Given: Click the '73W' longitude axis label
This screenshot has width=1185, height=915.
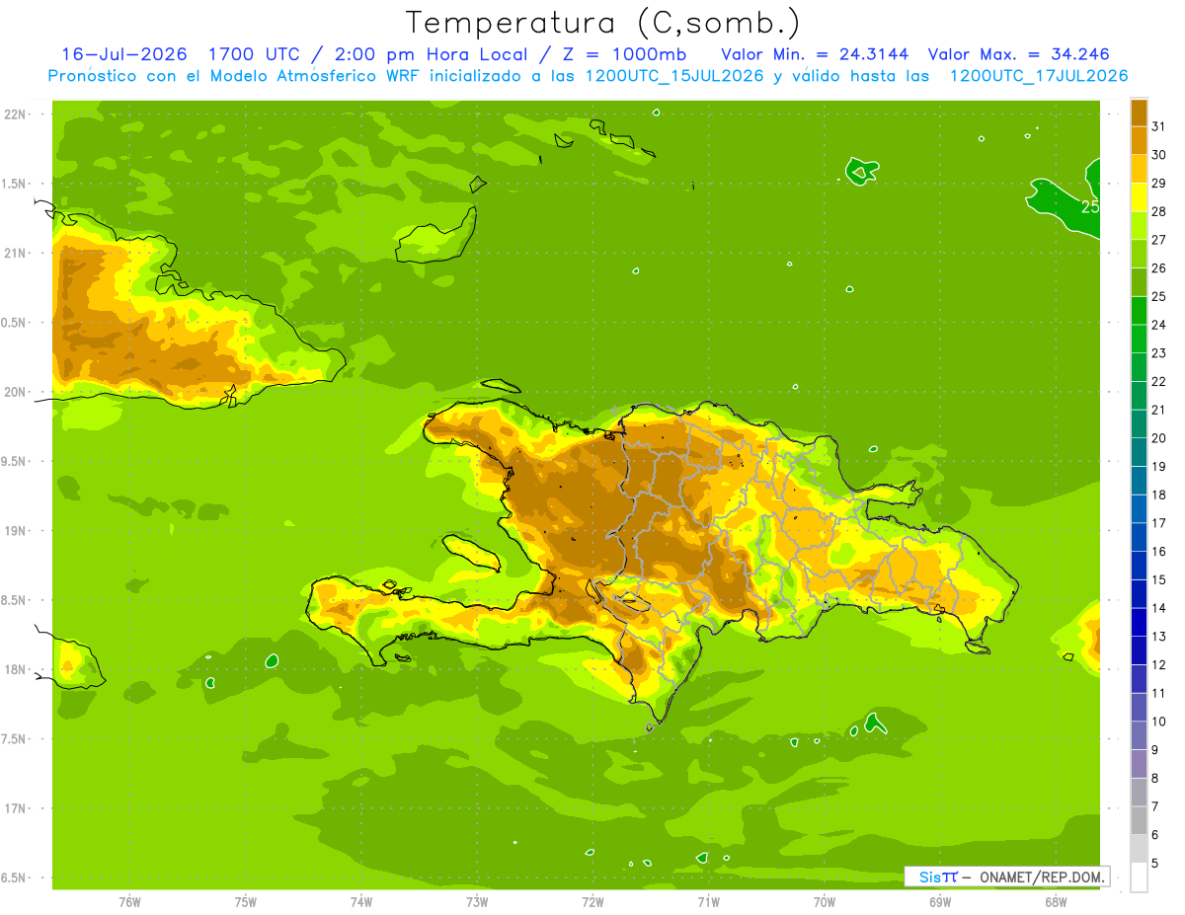Looking at the screenshot, I should point(477,902).
